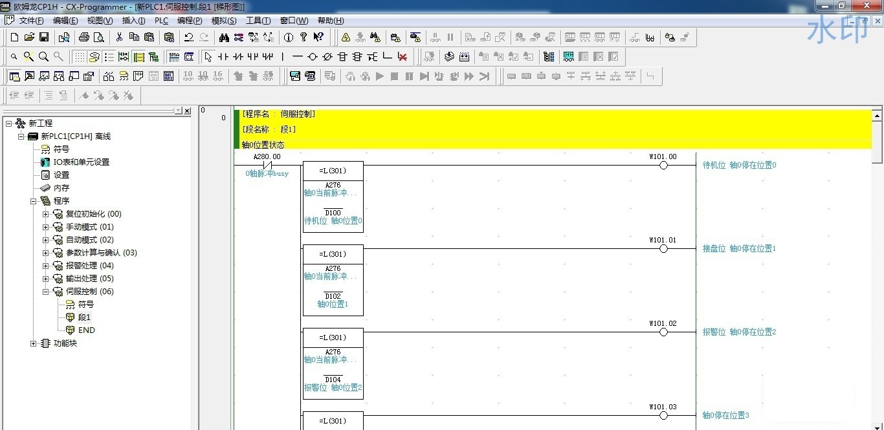Viewport: 884px width, 430px height.
Task: Collapse the 伺服控制 (06) program
Action: coord(45,292)
